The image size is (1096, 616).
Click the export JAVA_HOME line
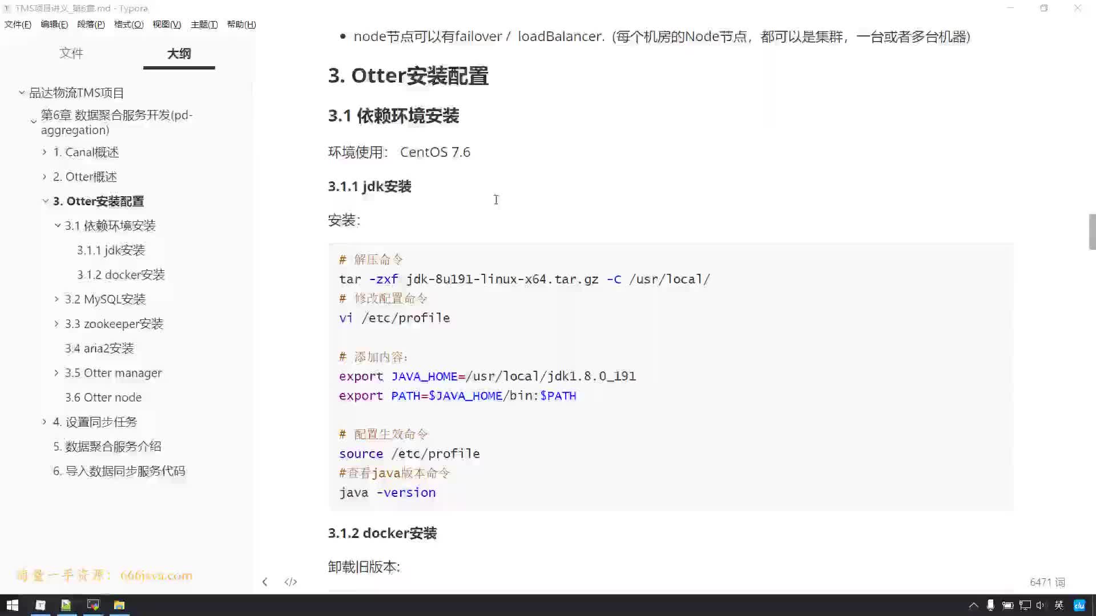tap(487, 376)
